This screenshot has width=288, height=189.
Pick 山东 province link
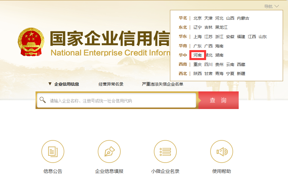click(x=263, y=37)
